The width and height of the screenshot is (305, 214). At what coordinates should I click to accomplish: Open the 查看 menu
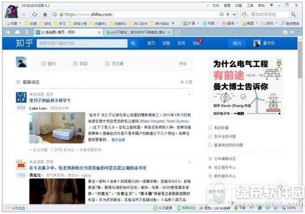pyautogui.click(x=227, y=6)
